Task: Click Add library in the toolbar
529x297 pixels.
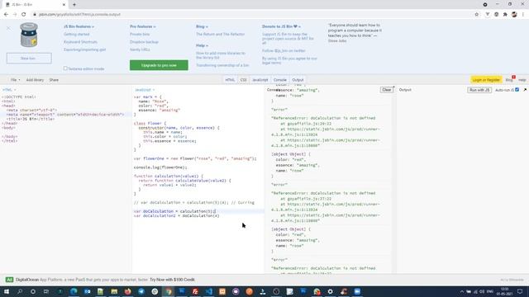Action: (35, 80)
